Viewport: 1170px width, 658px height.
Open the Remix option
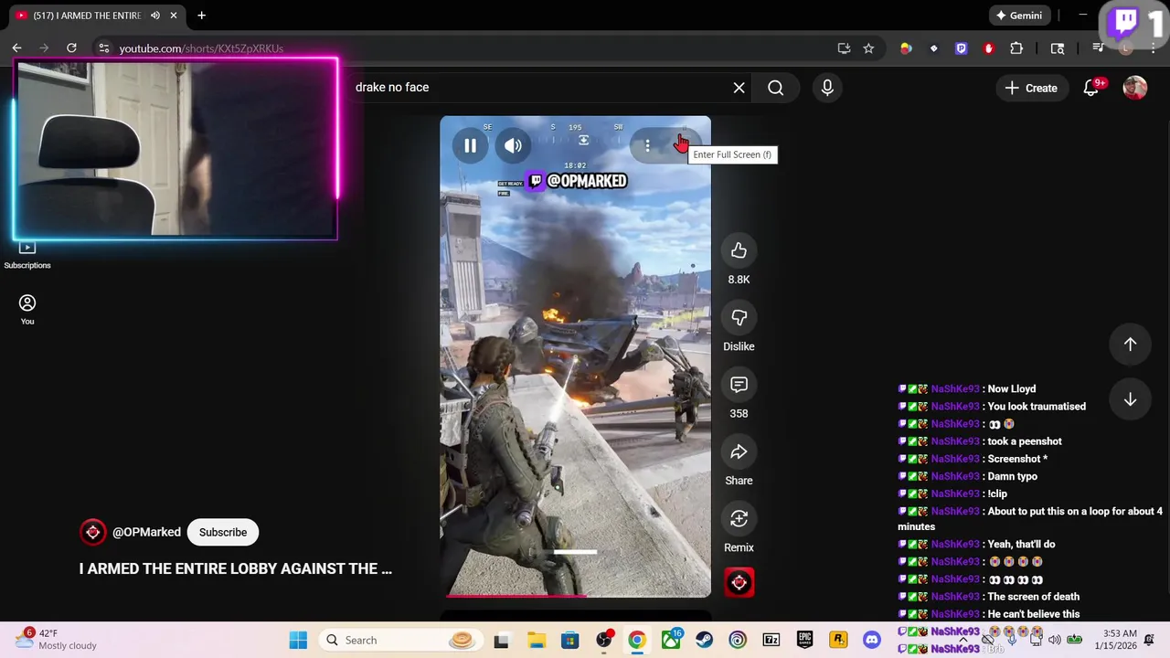tap(739, 518)
